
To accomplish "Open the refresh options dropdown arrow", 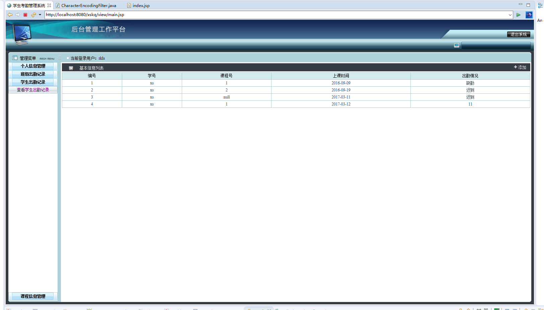I will click(x=40, y=15).
